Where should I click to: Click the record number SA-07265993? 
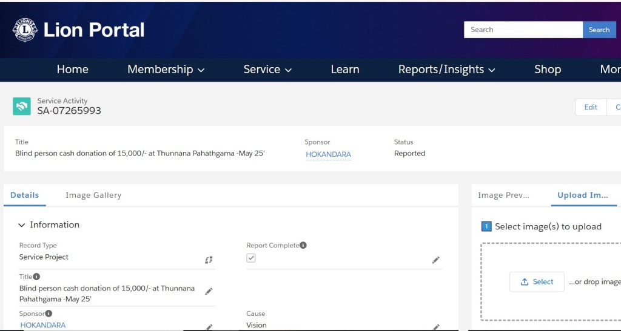click(69, 111)
